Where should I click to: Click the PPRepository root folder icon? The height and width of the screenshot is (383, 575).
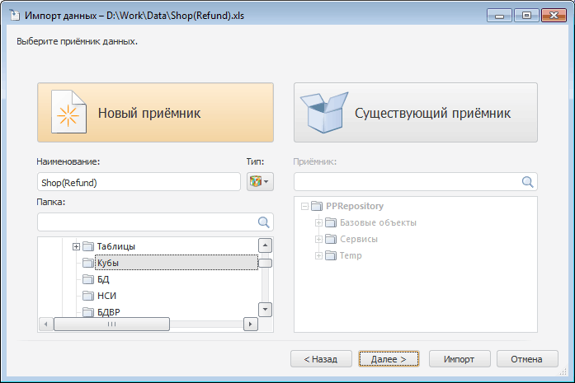pyautogui.click(x=317, y=206)
